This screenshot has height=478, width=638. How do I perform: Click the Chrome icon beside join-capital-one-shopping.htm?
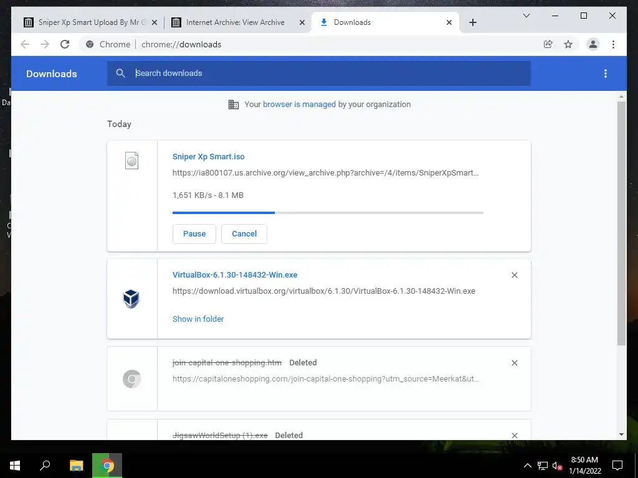(x=132, y=379)
